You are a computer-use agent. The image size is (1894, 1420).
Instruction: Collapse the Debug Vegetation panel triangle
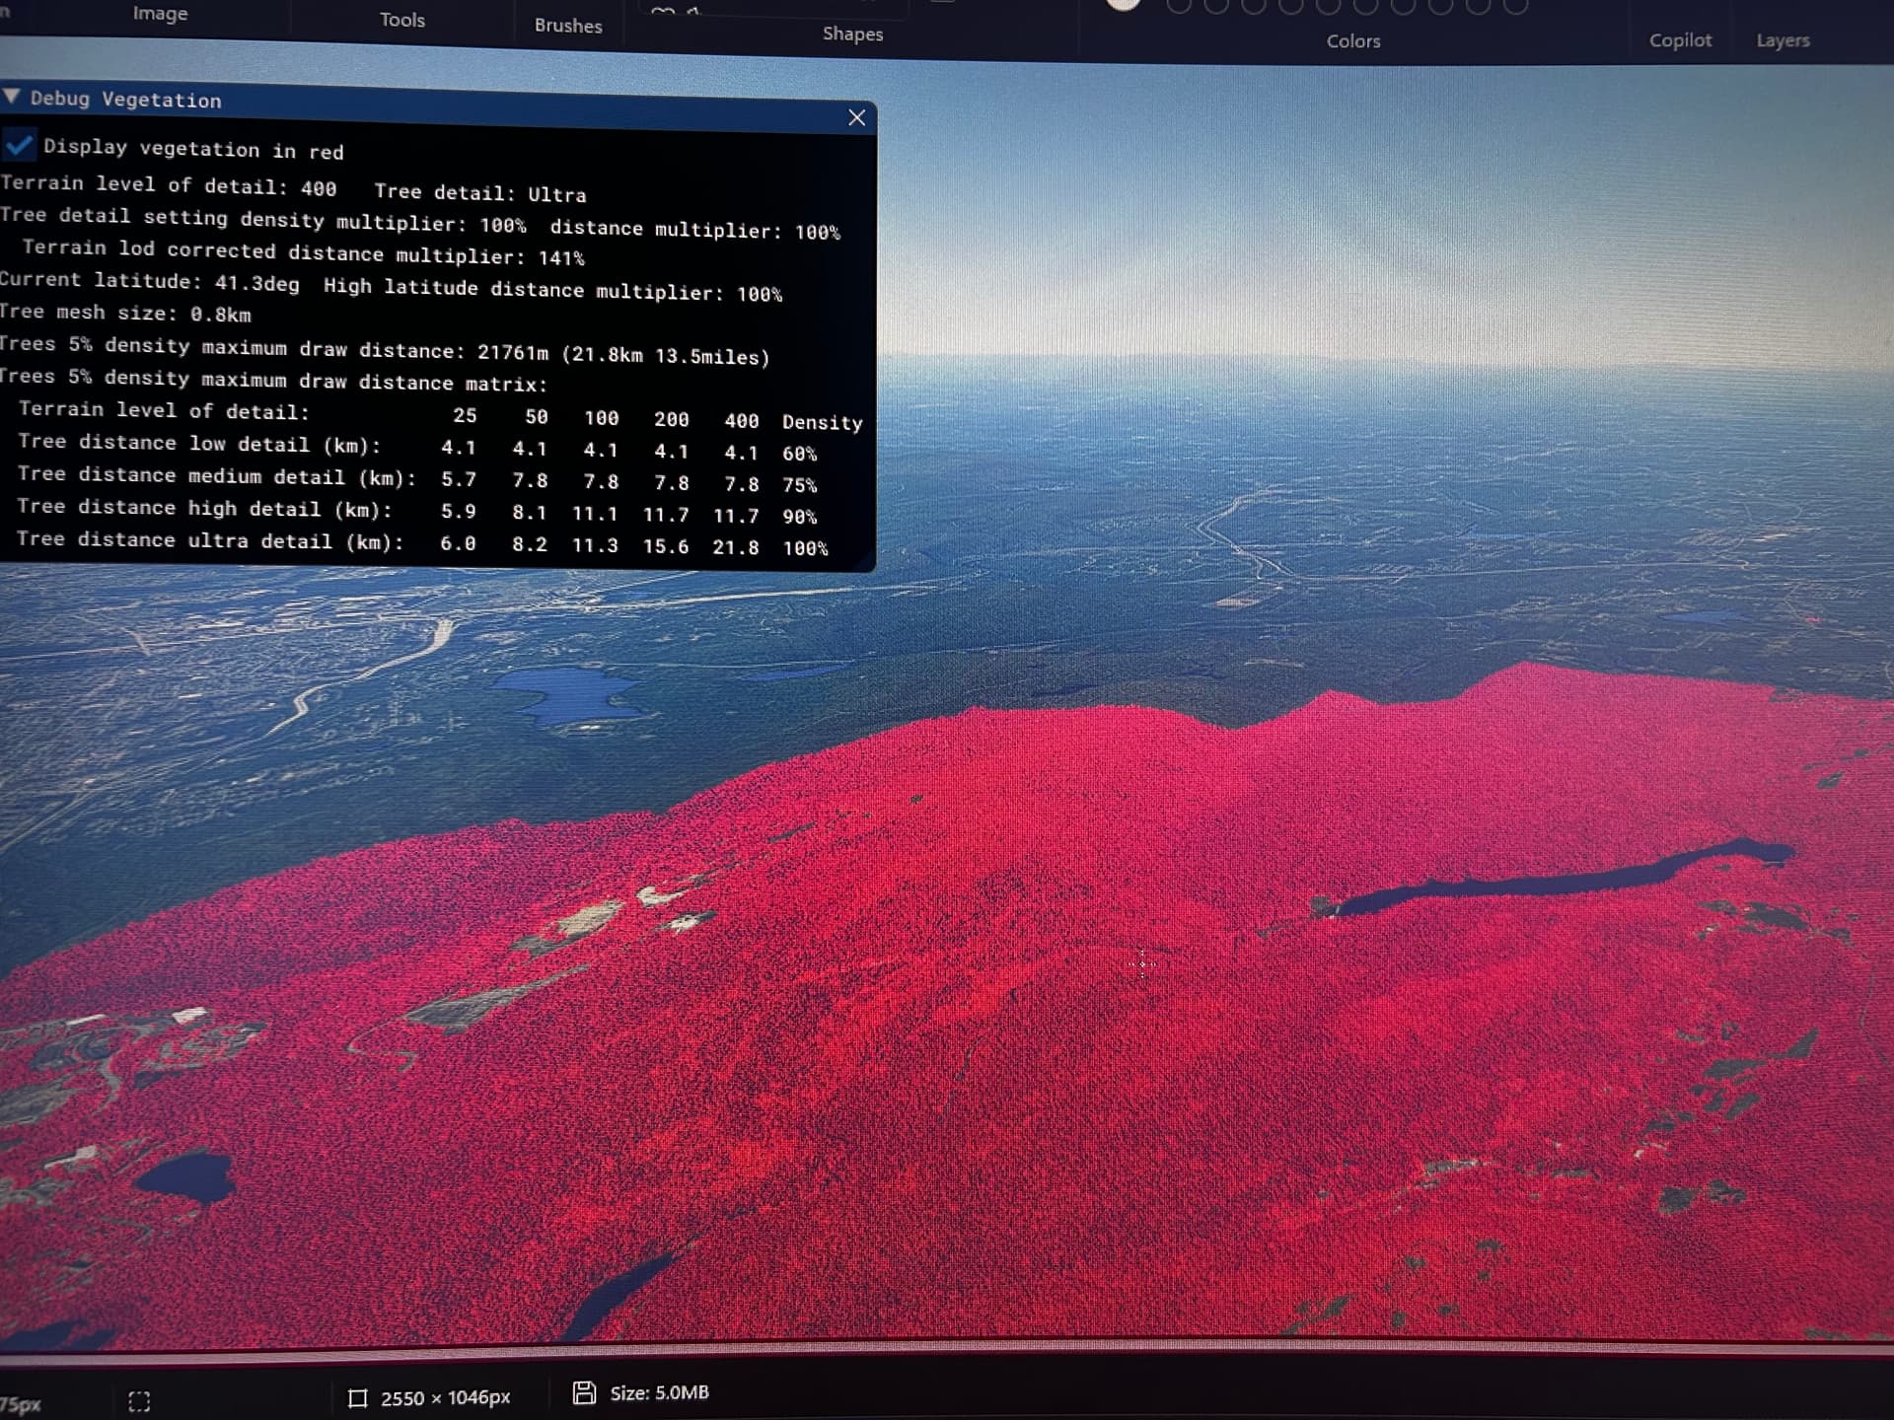12,96
